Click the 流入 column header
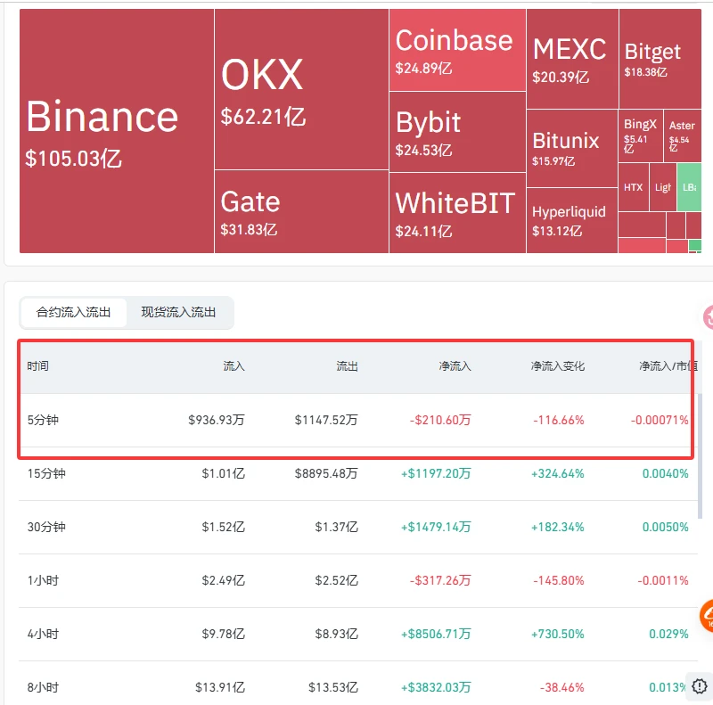The width and height of the screenshot is (713, 705). click(234, 366)
